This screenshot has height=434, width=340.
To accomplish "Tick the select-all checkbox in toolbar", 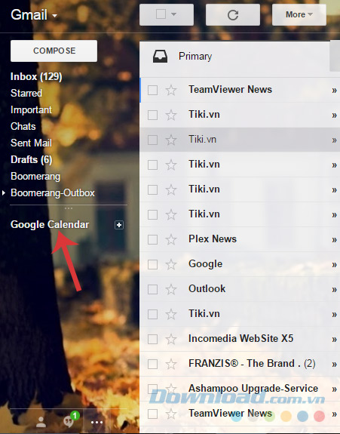I will [x=161, y=14].
